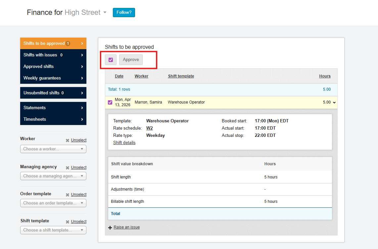Open the Choose a worker dropdown
The width and height of the screenshot is (378, 249).
[53, 149]
